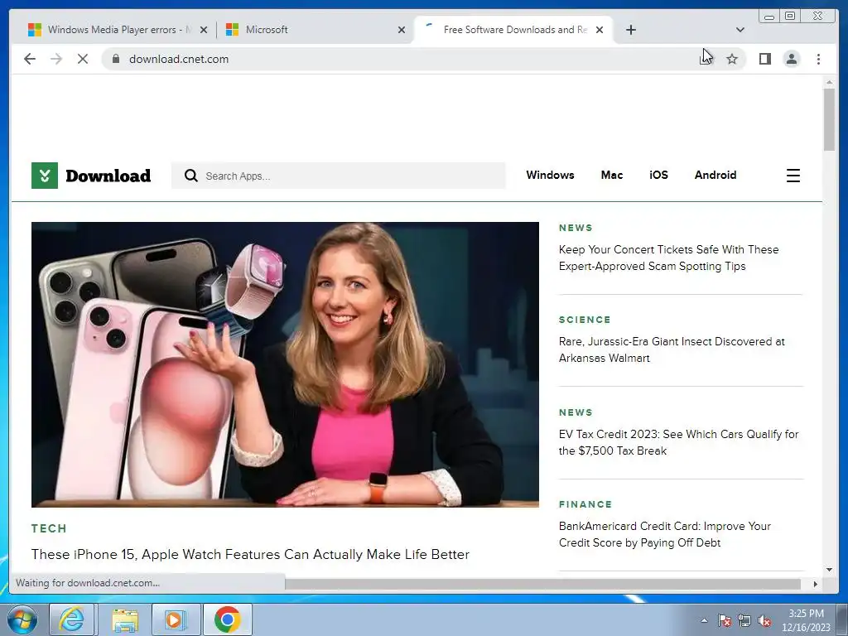Open a new tab with the plus button
This screenshot has height=636, width=848.
click(630, 30)
